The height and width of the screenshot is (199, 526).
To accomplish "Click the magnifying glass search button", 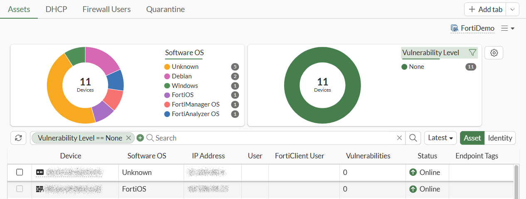I will point(413,138).
